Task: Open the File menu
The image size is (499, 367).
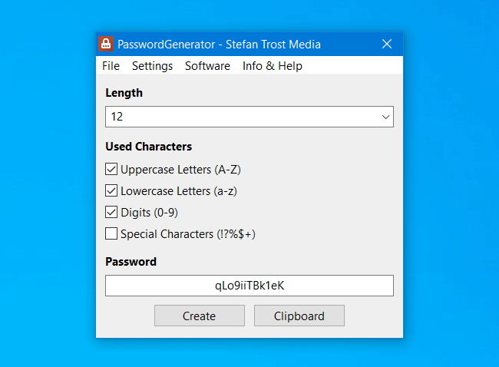Action: (111, 66)
